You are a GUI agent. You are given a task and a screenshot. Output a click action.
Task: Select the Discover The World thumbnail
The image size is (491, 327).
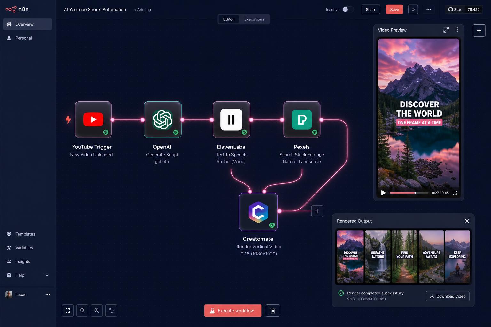point(350,256)
